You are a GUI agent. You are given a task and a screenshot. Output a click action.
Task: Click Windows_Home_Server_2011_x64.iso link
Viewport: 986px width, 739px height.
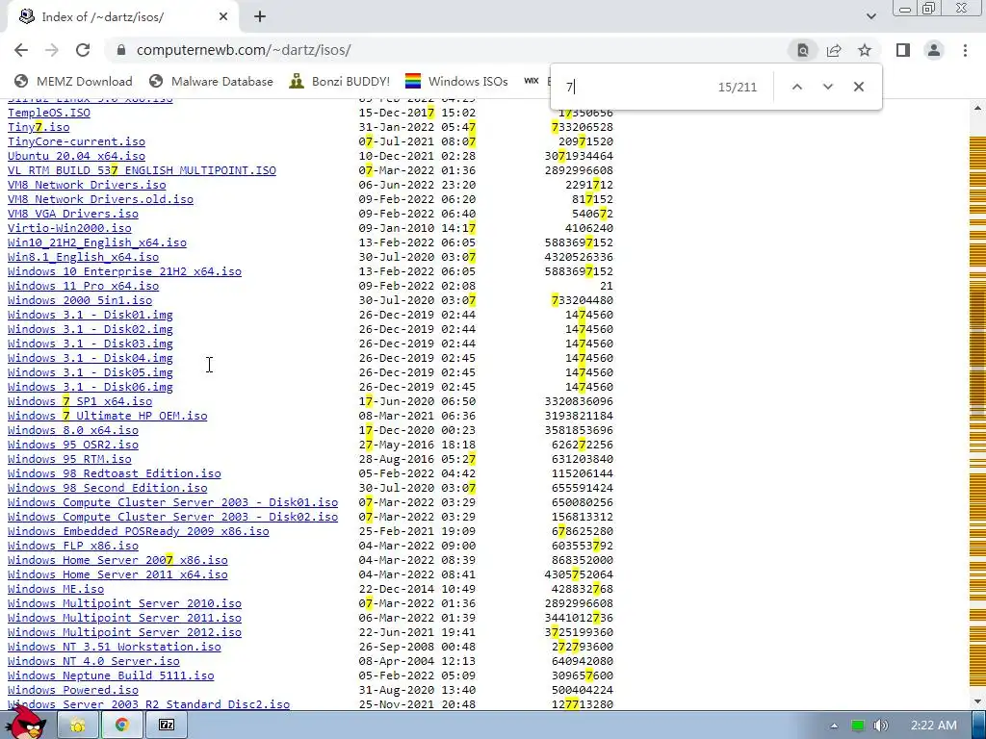(117, 575)
